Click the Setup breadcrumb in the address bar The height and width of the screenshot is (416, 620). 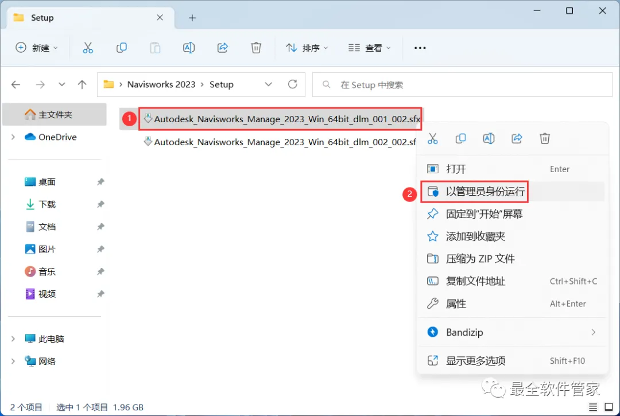[x=222, y=84]
